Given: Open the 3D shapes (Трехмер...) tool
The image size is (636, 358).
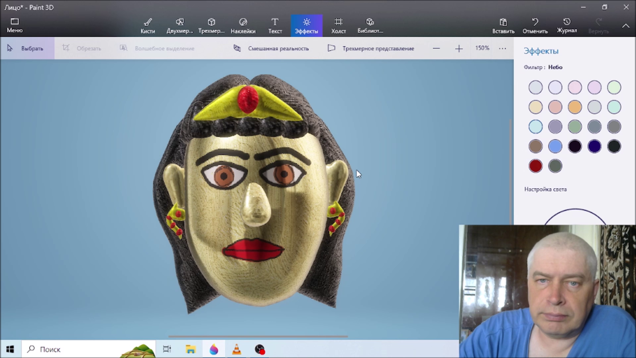Looking at the screenshot, I should [211, 26].
